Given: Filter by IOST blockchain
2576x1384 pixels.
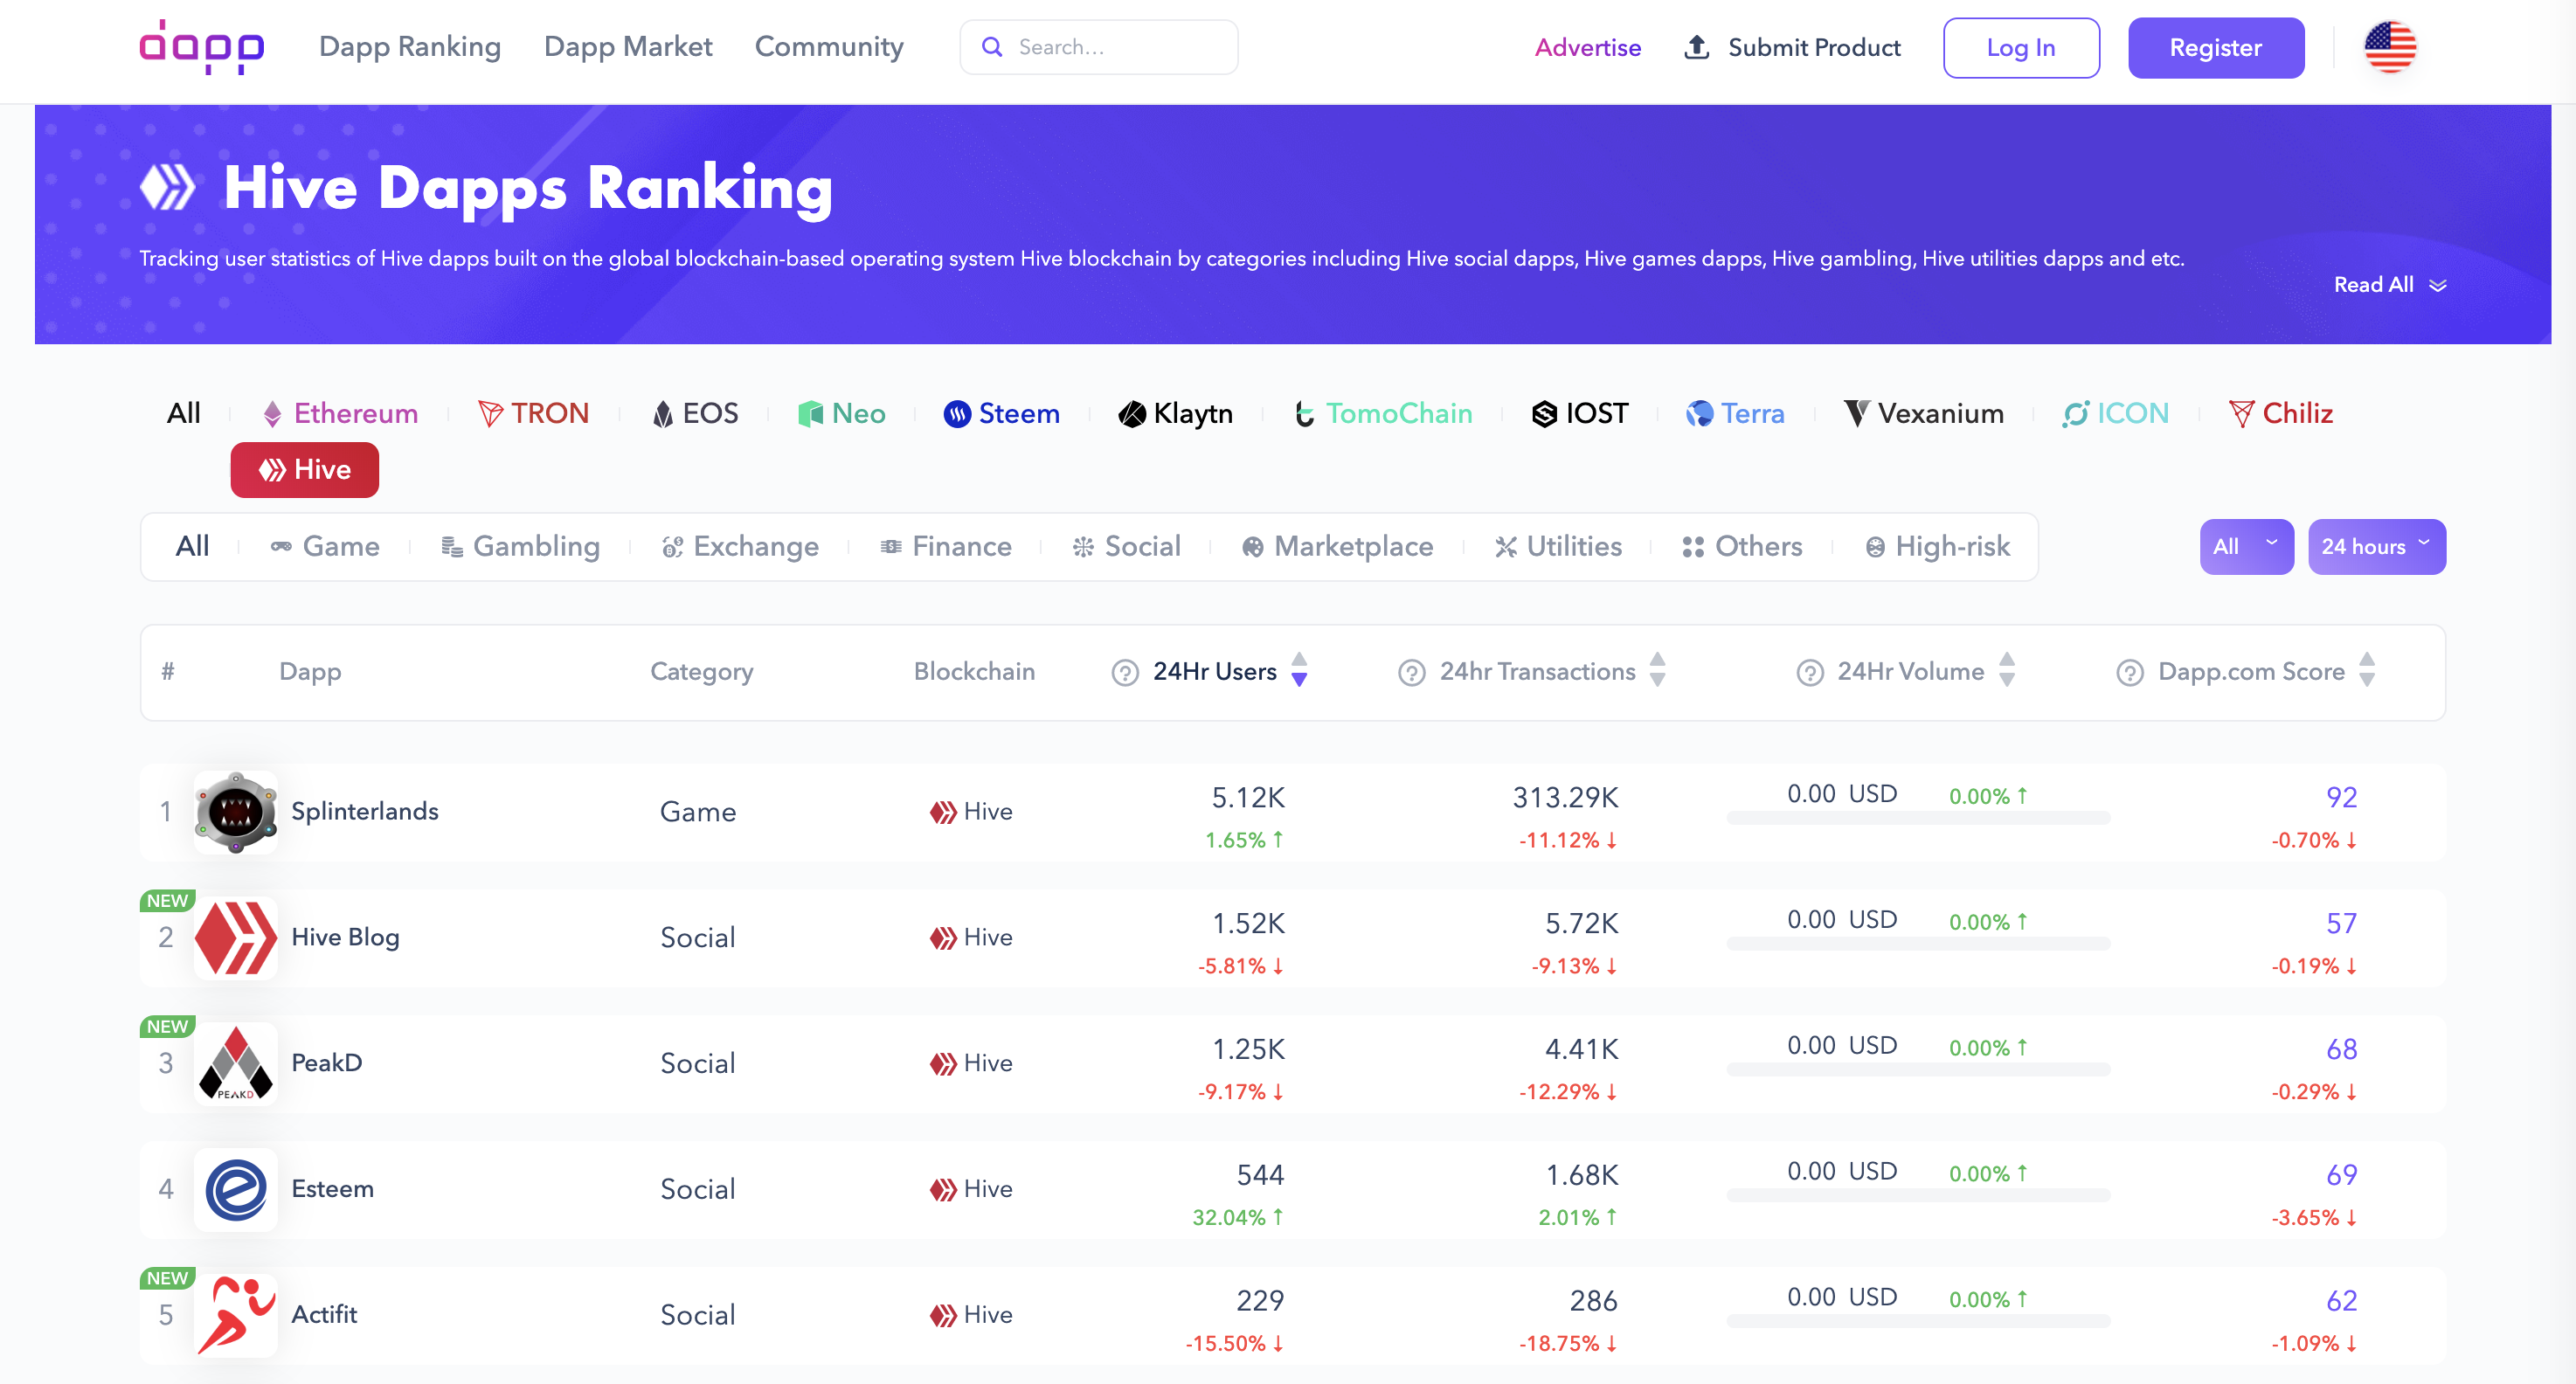Looking at the screenshot, I should [x=1580, y=414].
